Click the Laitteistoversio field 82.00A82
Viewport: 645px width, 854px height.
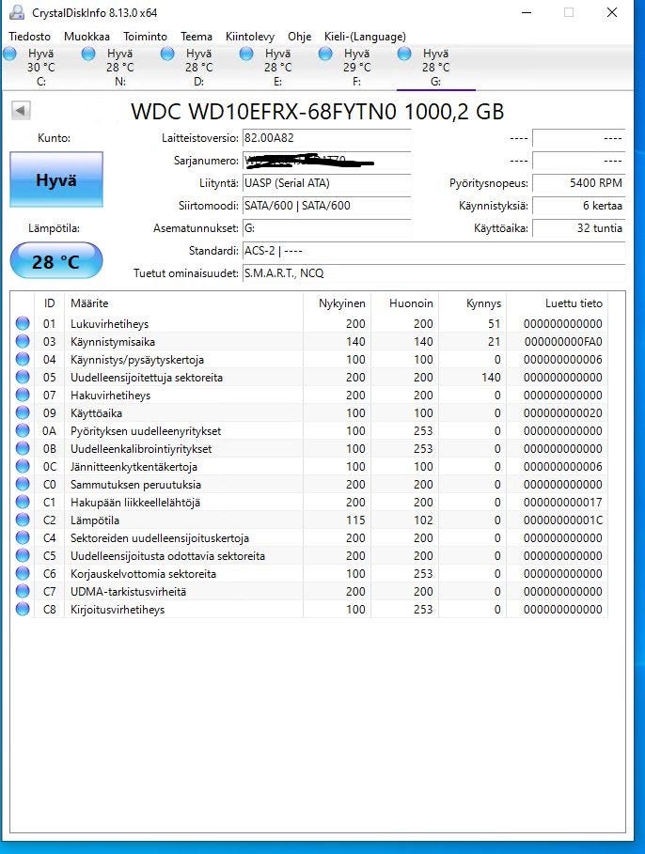click(x=326, y=138)
